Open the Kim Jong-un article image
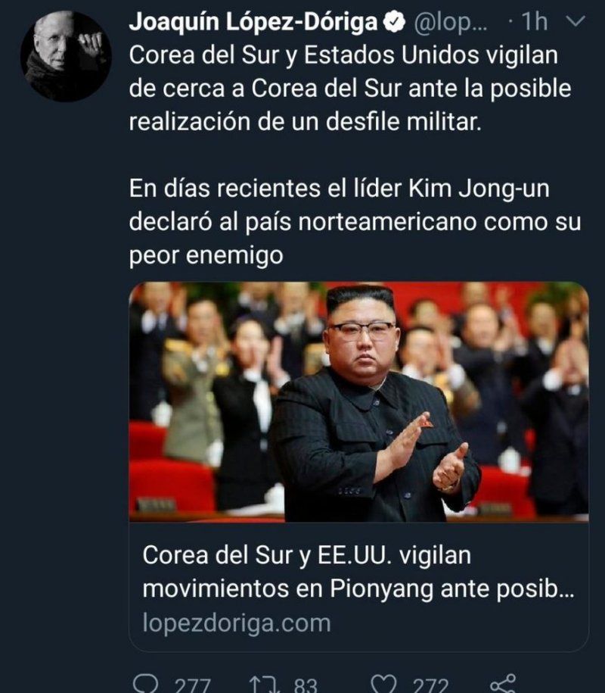This screenshot has width=605, height=693. click(x=358, y=401)
